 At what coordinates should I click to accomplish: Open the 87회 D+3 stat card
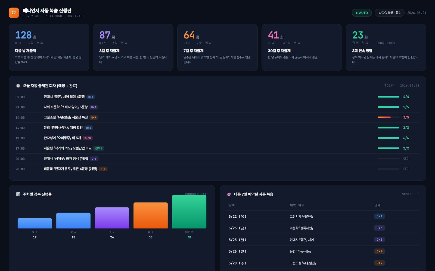pos(133,47)
